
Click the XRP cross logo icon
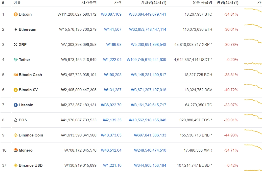point(16,45)
